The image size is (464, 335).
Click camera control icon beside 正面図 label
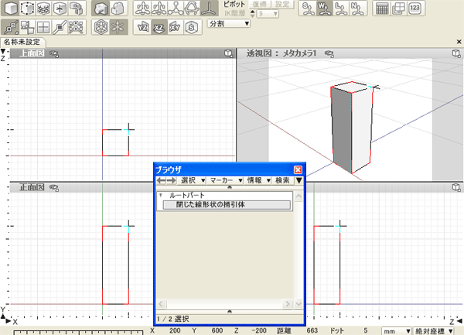[54, 188]
